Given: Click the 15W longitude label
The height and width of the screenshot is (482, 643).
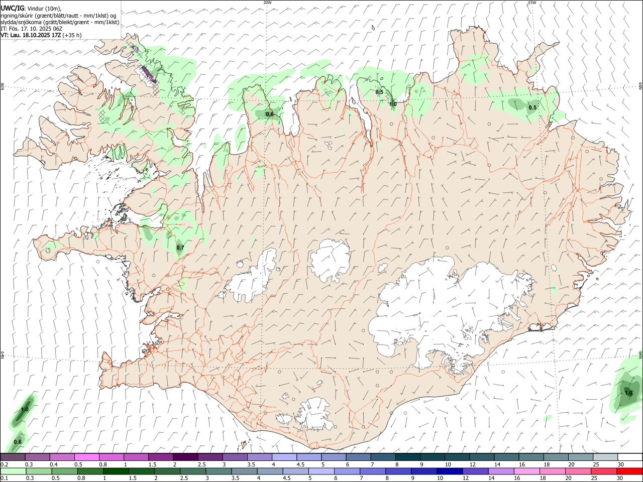Looking at the screenshot, I should tap(531, 3).
